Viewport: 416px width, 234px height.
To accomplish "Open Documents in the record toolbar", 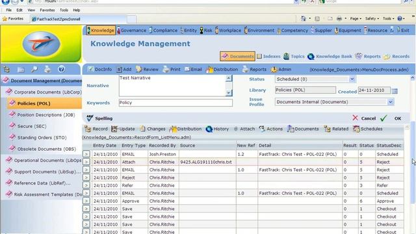I will coord(303,129).
